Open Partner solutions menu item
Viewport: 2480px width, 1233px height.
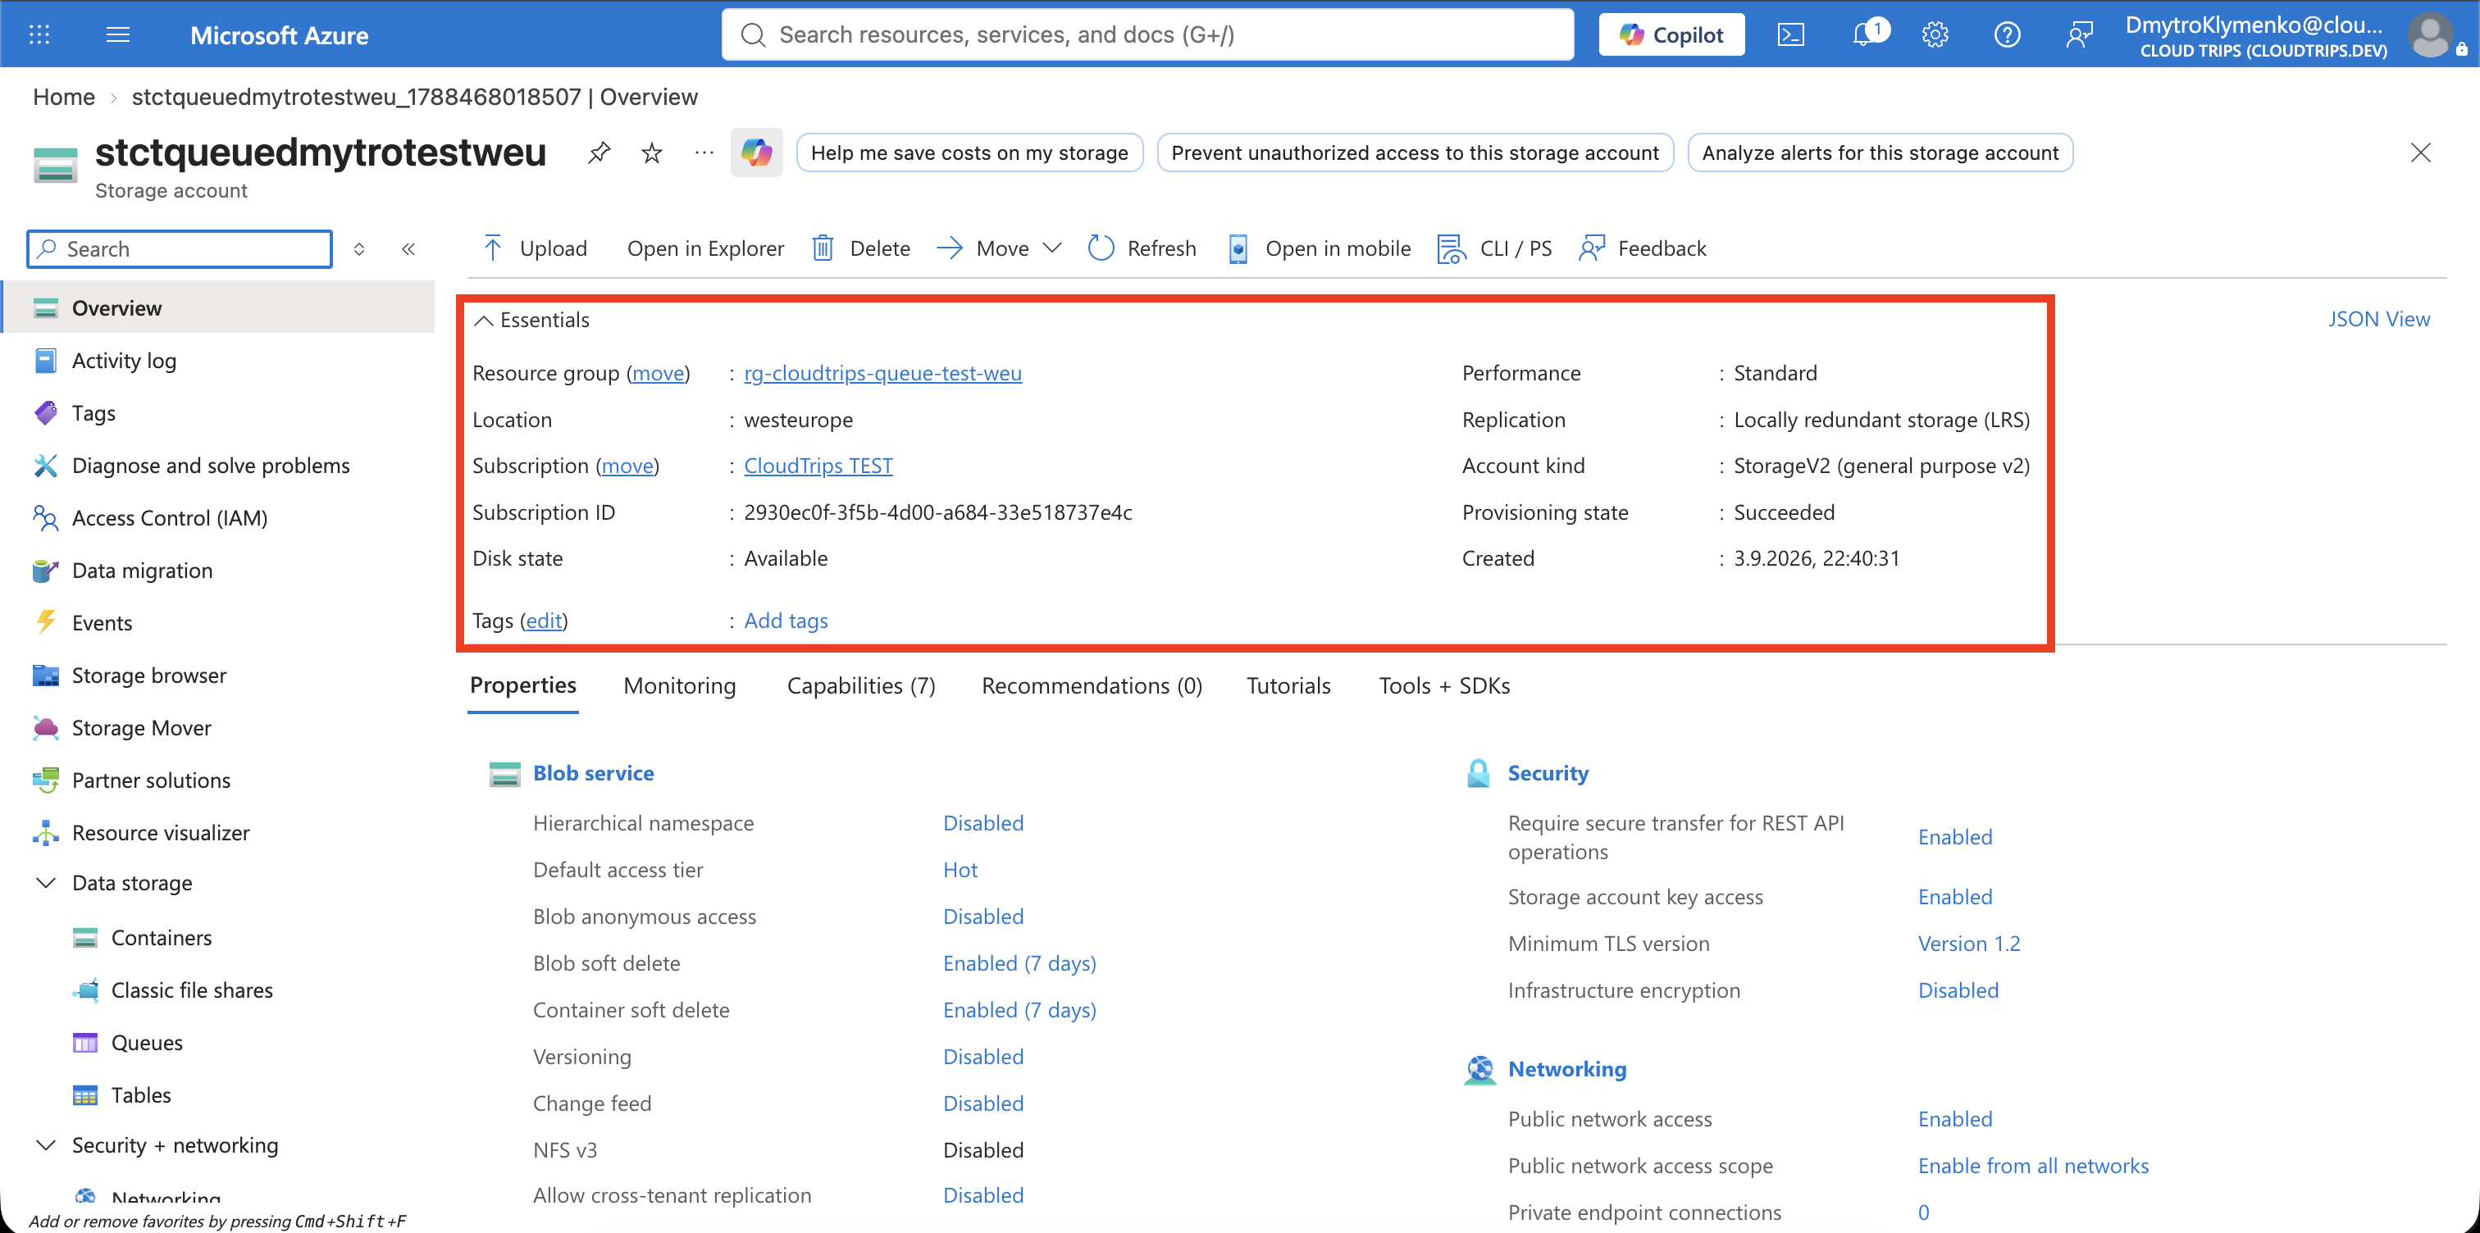point(151,780)
